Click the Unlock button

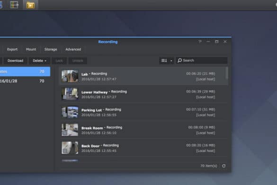[x=78, y=61]
